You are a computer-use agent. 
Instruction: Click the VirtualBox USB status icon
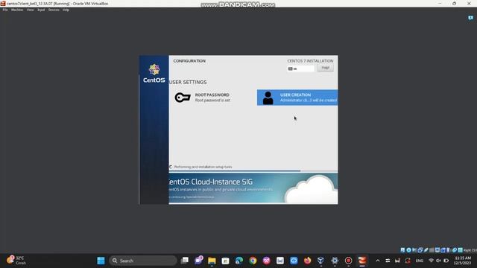tap(426, 250)
